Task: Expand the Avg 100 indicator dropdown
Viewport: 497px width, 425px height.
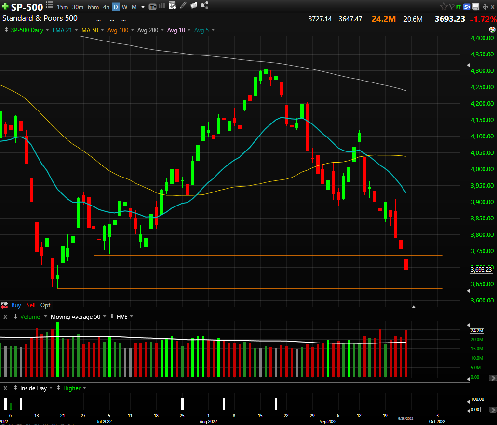Action: [132, 30]
